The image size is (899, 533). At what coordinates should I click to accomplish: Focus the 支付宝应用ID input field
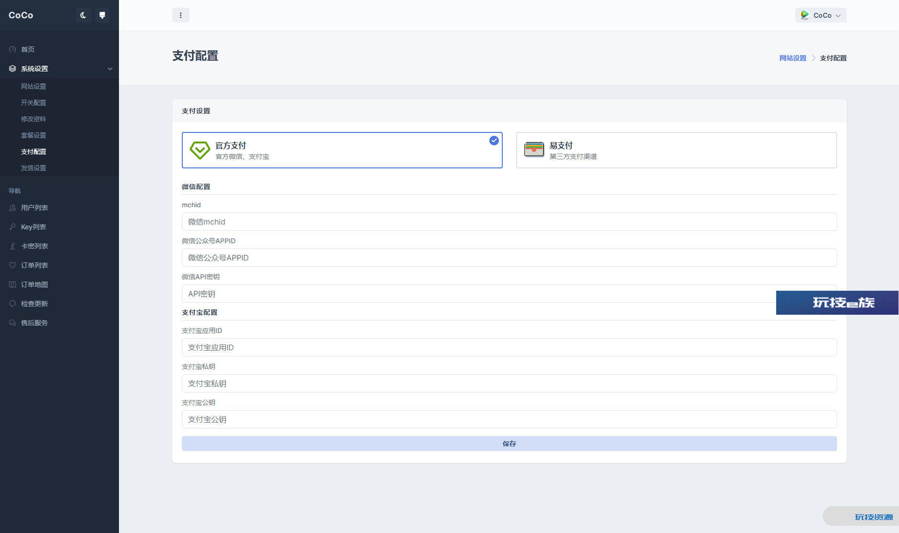pos(509,347)
